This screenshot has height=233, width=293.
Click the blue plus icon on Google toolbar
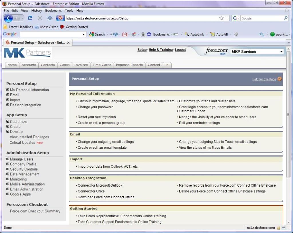pyautogui.click(x=116, y=34)
